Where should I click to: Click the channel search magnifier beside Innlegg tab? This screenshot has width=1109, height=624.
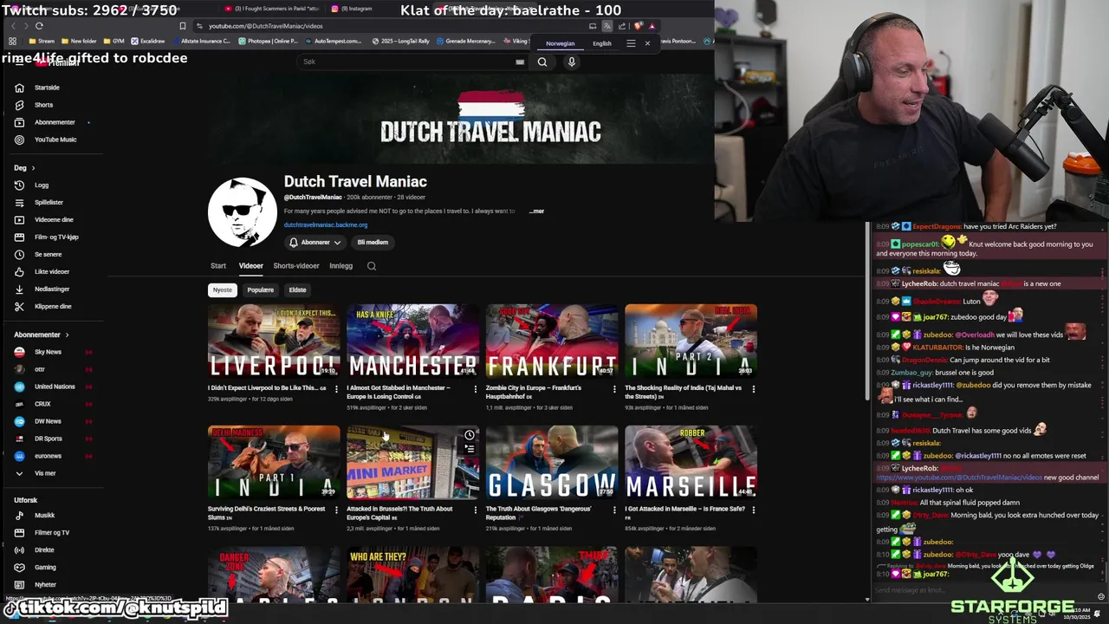point(372,266)
